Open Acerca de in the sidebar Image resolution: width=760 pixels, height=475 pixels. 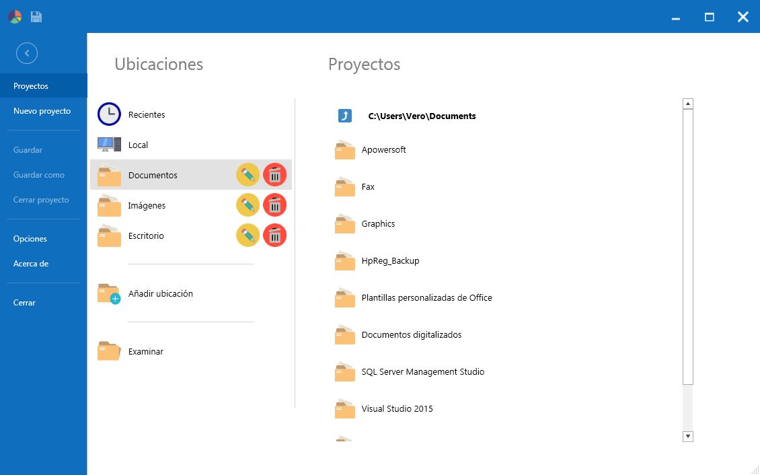click(x=31, y=264)
